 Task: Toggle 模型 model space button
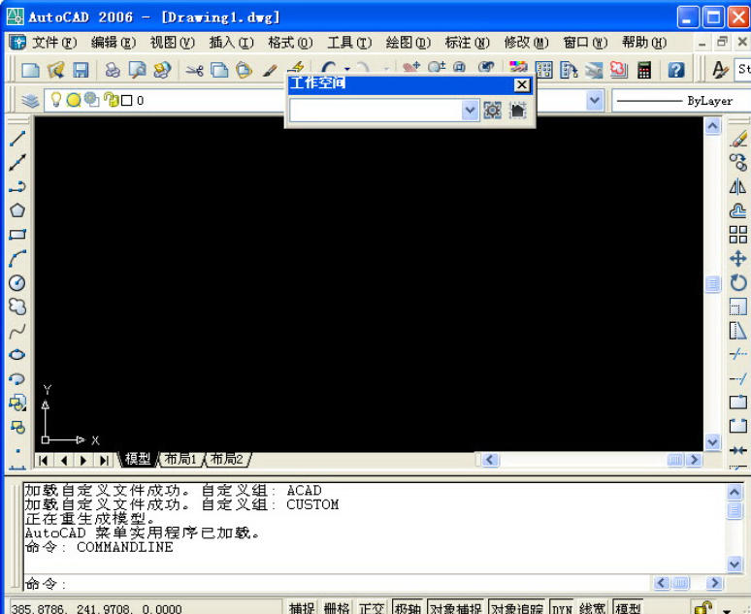pos(628,608)
